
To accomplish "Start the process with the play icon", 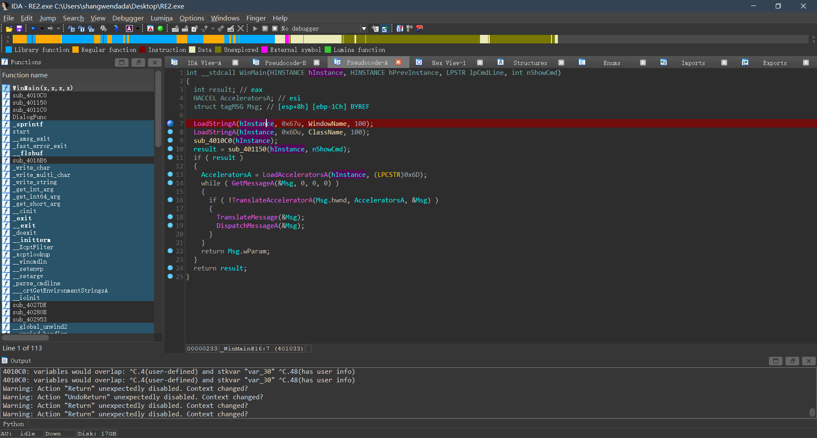I will tap(255, 28).
